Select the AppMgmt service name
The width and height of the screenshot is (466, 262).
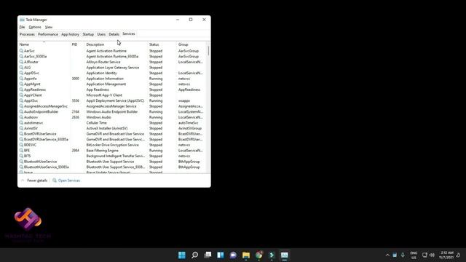pyautogui.click(x=32, y=84)
